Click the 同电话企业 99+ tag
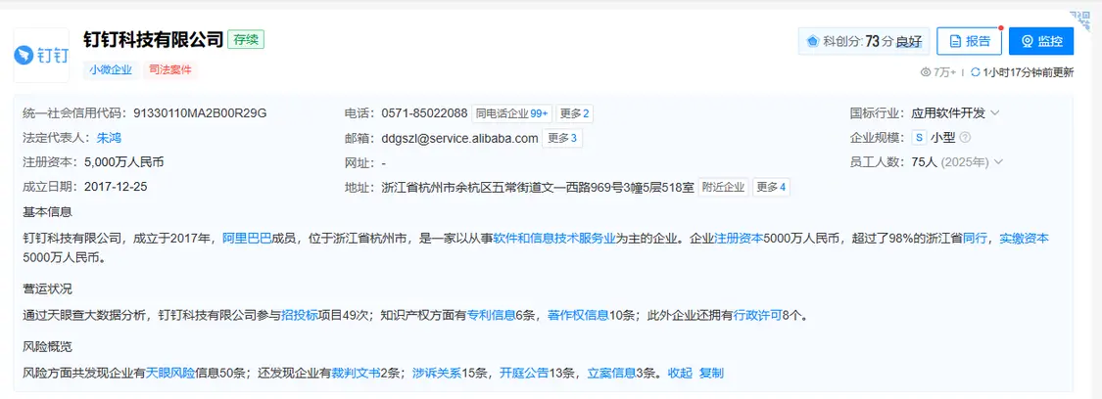The height and width of the screenshot is (399, 1102). tap(511, 113)
